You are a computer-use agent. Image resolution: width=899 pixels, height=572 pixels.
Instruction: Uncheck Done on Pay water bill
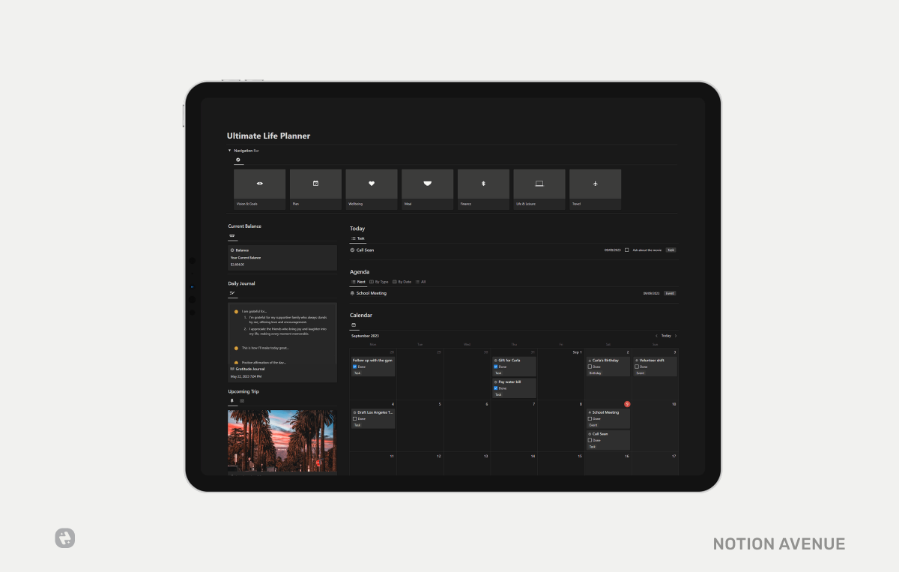coord(495,388)
